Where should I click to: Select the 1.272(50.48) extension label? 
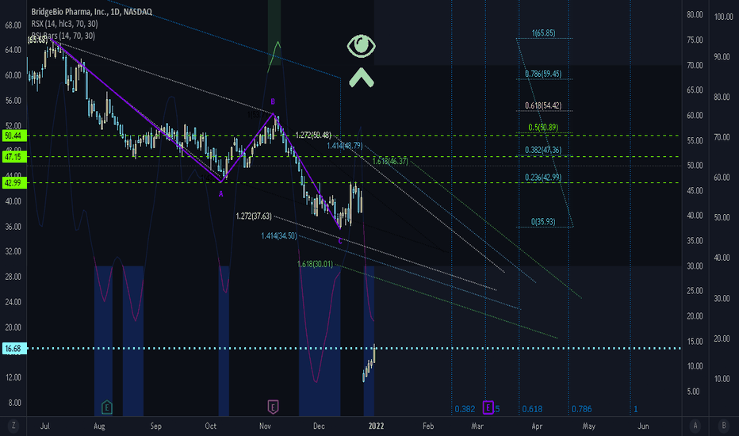pyautogui.click(x=313, y=136)
